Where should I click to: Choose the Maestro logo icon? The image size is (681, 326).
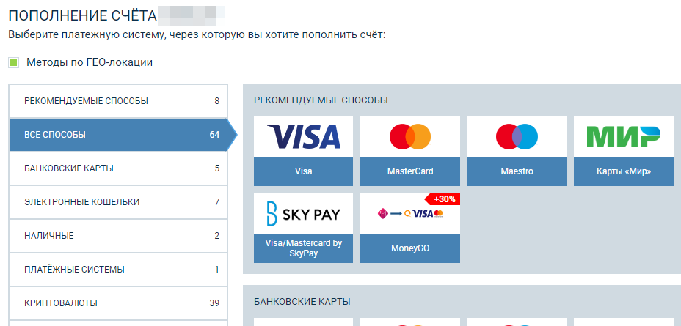click(x=517, y=136)
